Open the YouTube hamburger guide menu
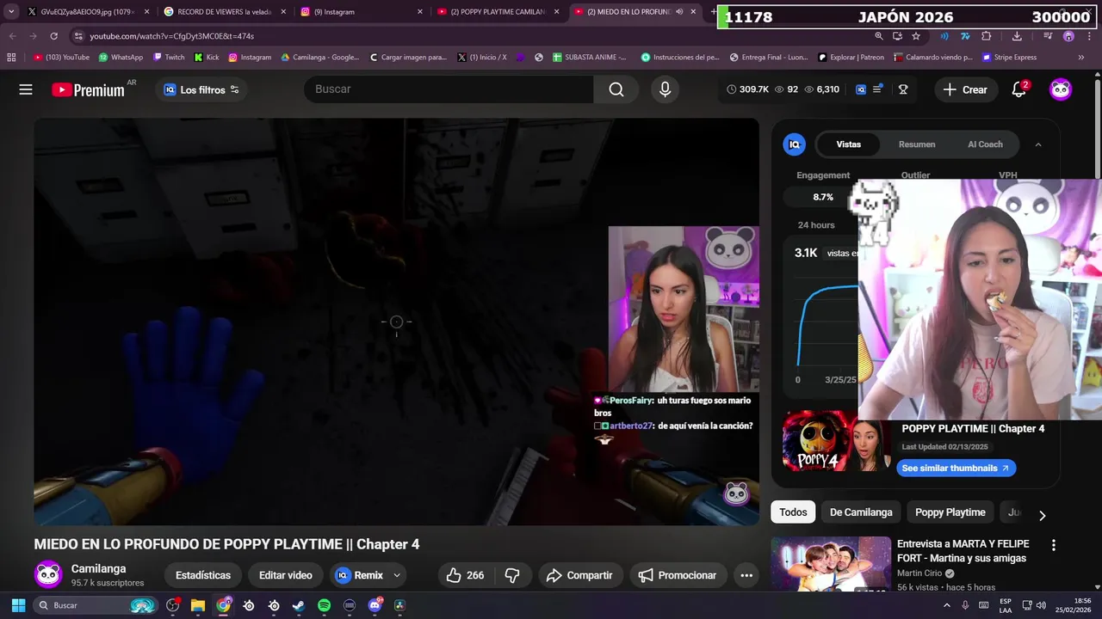The width and height of the screenshot is (1102, 619). click(26, 89)
